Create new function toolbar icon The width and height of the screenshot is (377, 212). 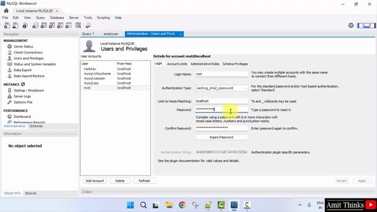68,25
